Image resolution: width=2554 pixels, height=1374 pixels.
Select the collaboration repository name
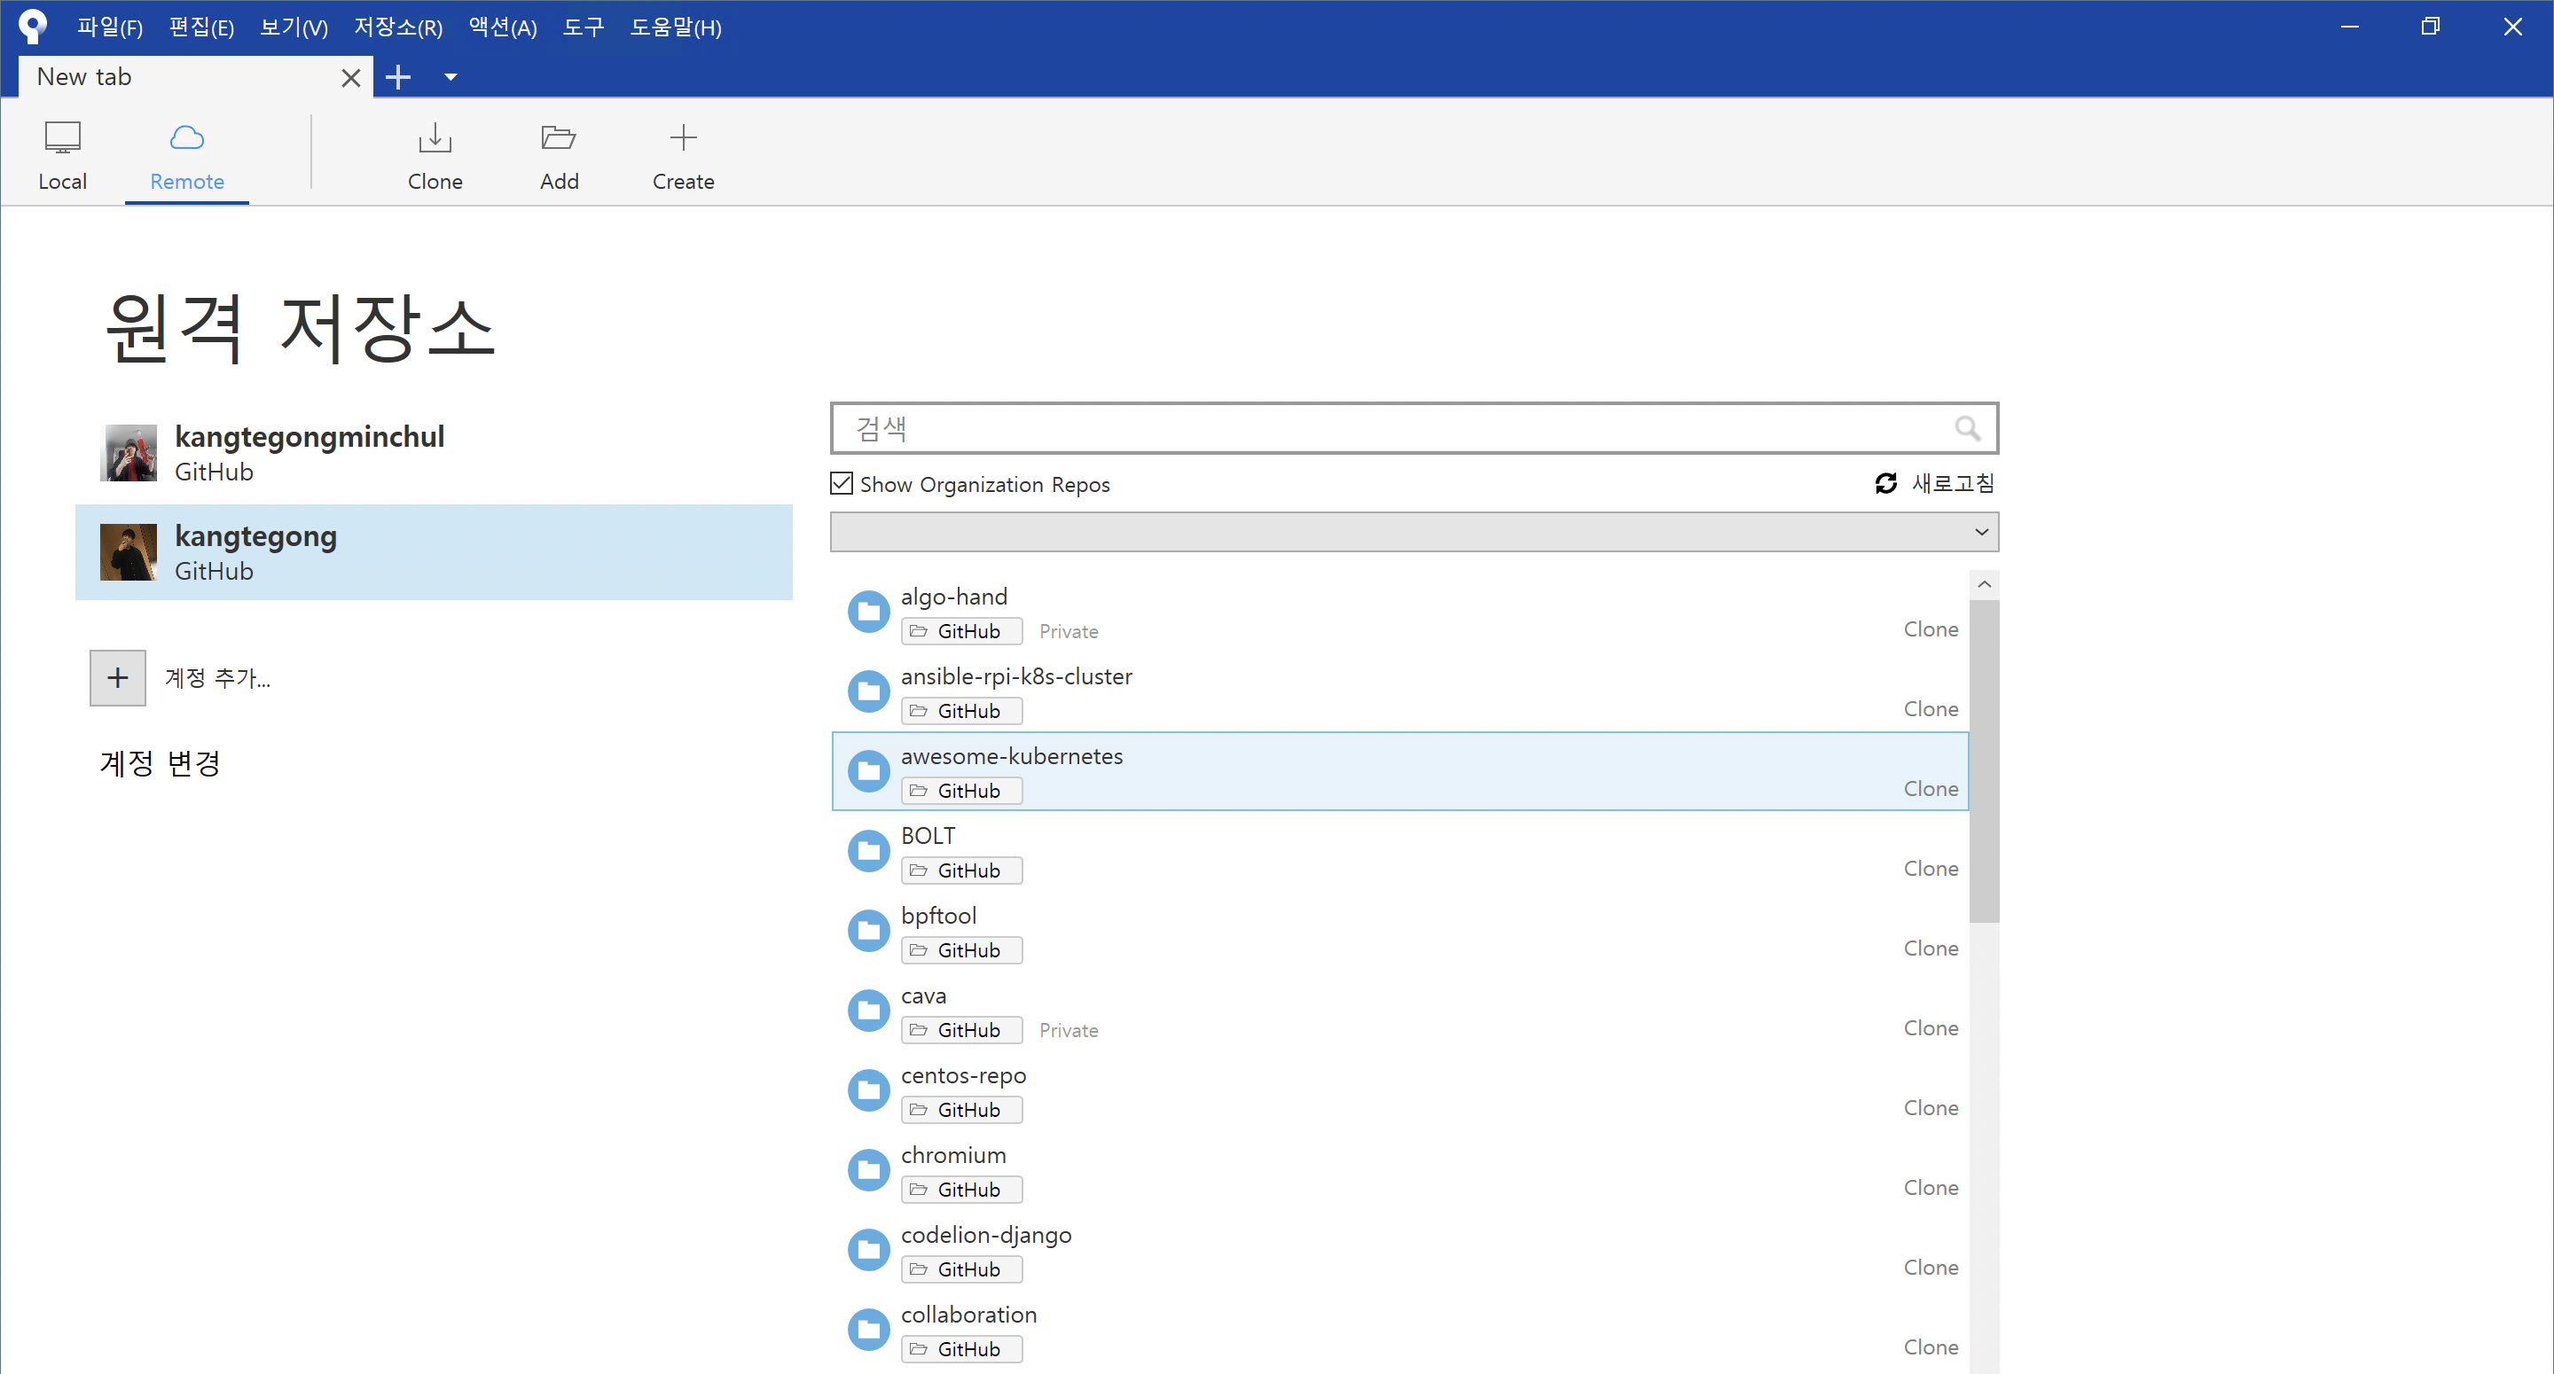click(x=968, y=1315)
